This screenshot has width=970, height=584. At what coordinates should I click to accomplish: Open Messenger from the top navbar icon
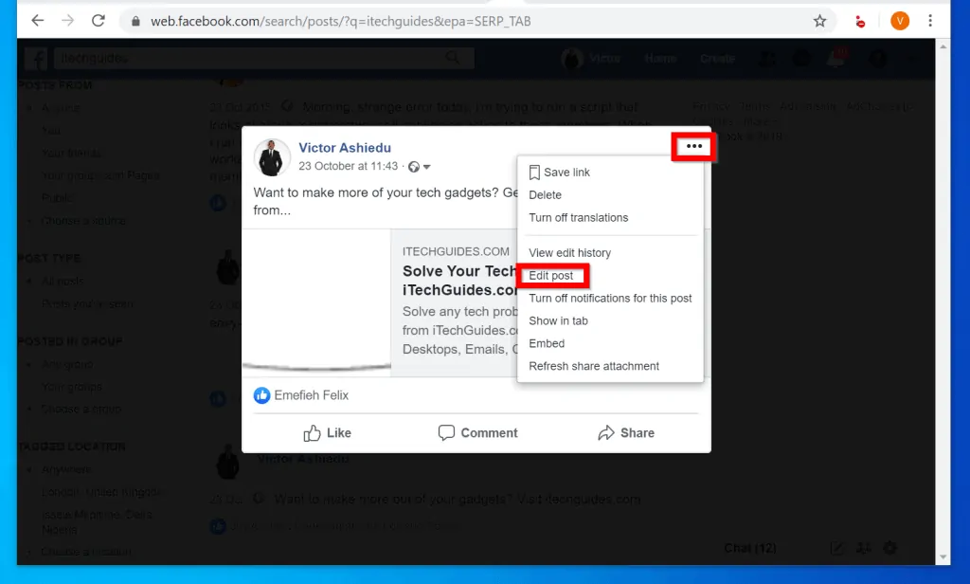(800, 58)
